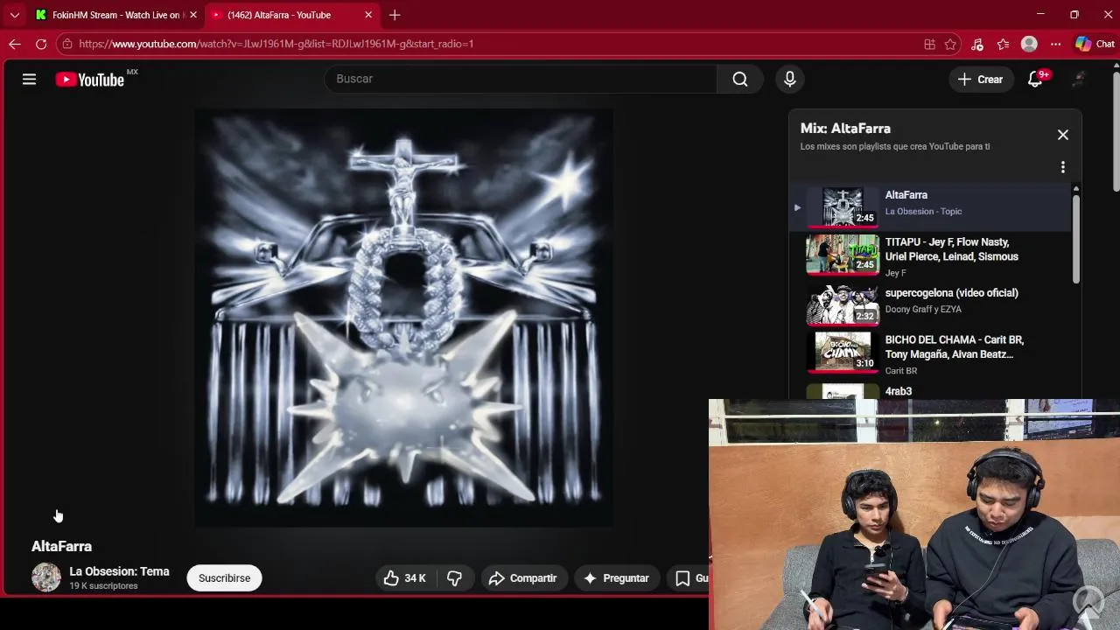Open the La Obsesion: Tema channel link

pyautogui.click(x=119, y=571)
